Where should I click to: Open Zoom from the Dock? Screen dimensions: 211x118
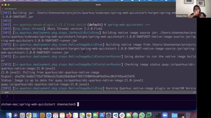pos(165,115)
